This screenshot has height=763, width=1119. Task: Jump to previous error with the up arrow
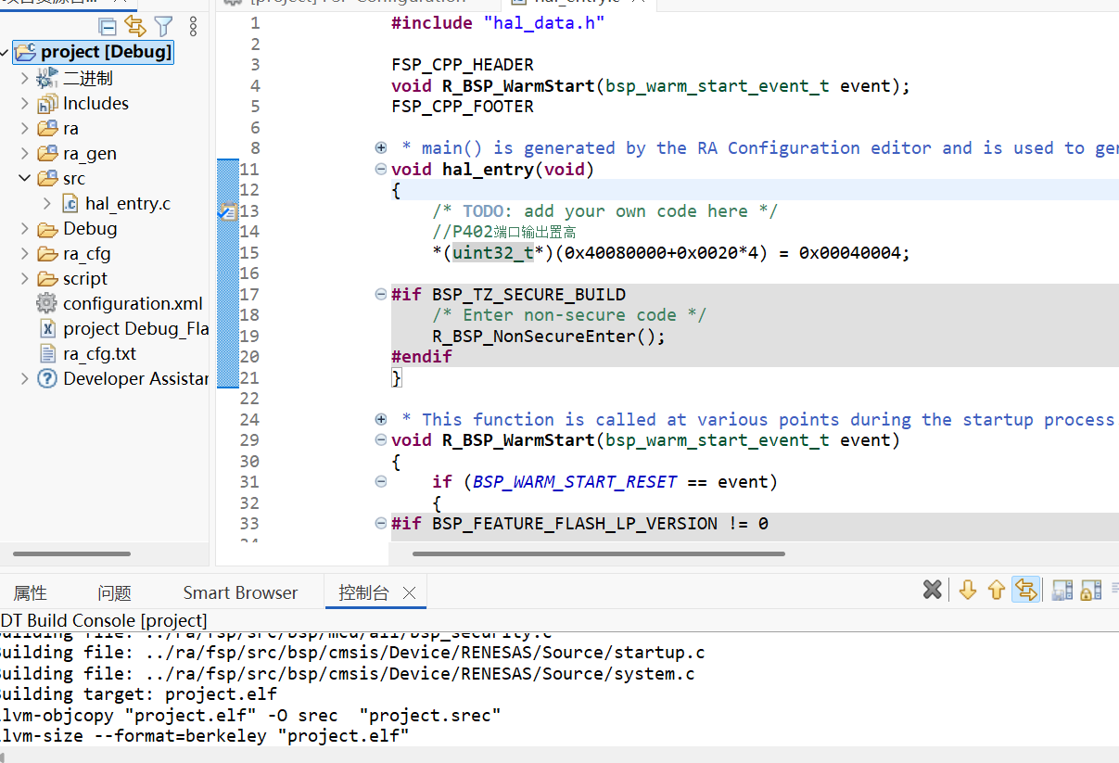point(997,590)
